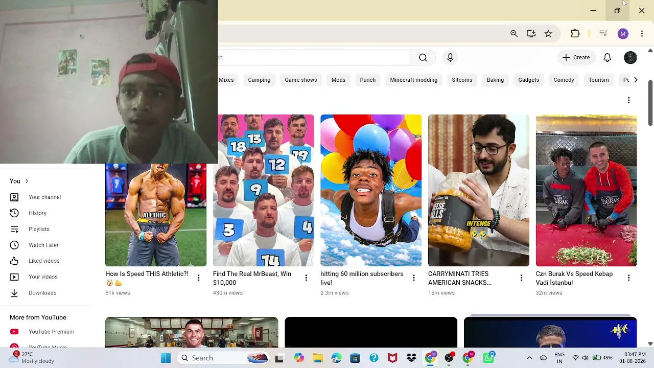The image size is (654, 368).
Task: Open the CARRYMINATI American snacks thumbnail
Action: [479, 190]
